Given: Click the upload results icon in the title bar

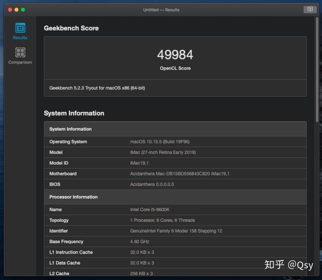Looking at the screenshot, I should (310, 9).
